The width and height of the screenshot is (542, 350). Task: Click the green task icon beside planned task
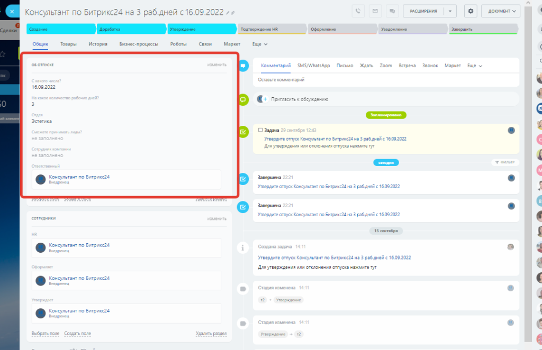243,132
